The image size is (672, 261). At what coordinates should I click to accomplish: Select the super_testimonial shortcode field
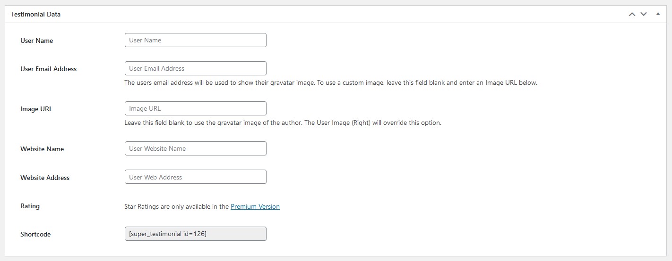tap(196, 234)
